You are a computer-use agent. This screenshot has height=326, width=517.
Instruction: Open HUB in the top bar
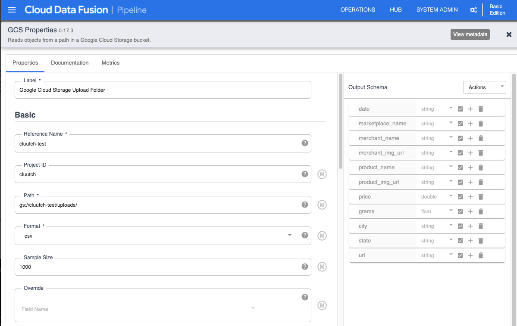396,10
